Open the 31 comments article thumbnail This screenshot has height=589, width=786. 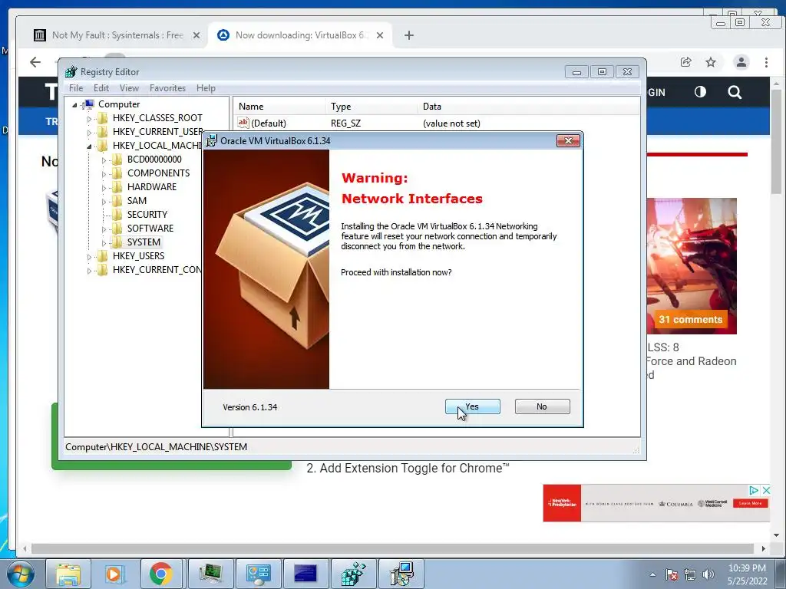pos(692,266)
